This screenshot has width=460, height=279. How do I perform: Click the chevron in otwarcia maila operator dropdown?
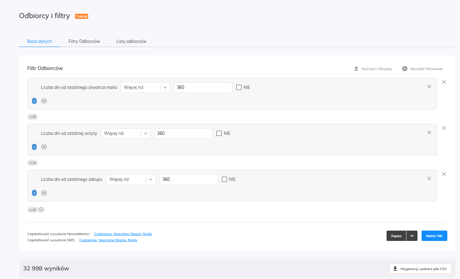[x=165, y=88]
